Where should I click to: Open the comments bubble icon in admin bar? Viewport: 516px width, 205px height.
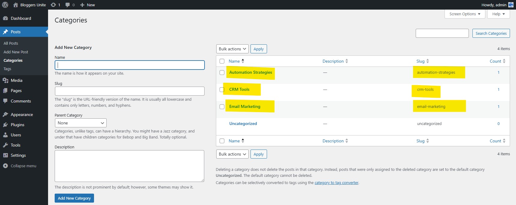[68, 5]
